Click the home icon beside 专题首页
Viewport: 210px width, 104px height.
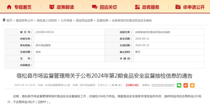(x=9, y=7)
